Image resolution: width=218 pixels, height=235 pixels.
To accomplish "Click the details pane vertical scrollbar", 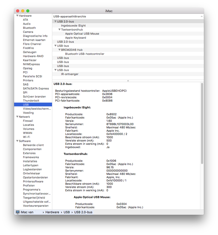I will [202, 123].
